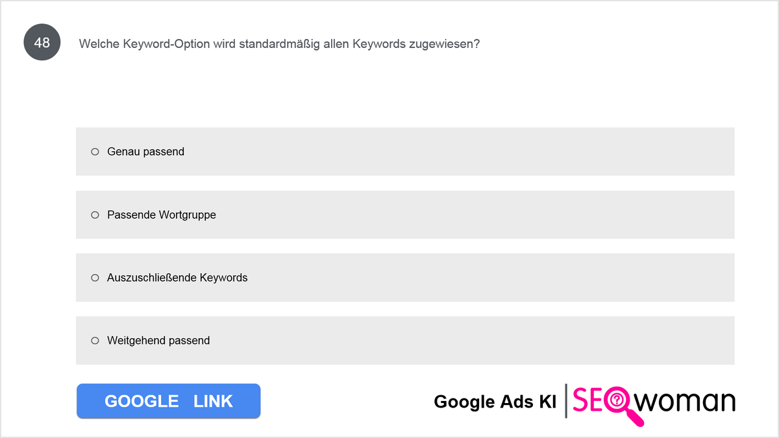Screen dimensions: 779x438
Task: Click the 'Genau passend' answer text
Action: 145,152
